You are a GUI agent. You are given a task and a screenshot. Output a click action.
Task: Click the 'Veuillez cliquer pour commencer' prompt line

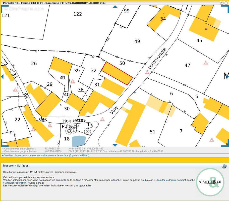pos(47,156)
